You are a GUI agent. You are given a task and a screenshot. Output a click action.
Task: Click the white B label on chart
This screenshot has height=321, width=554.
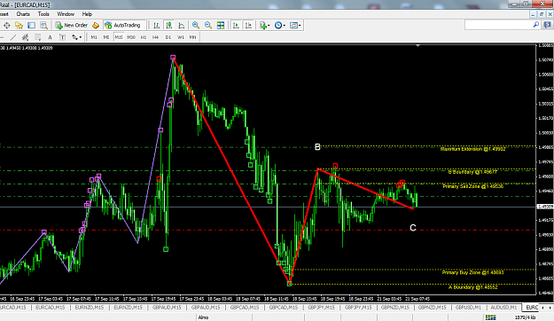pos(317,147)
